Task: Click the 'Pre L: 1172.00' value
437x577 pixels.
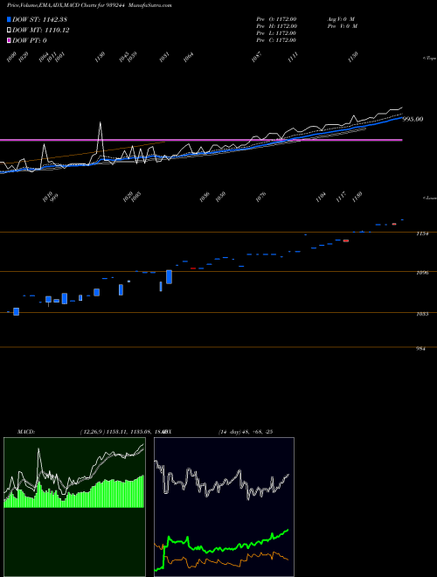Action: [x=276, y=33]
